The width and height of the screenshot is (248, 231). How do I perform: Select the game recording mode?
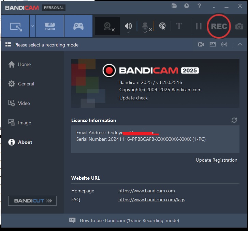click(78, 26)
